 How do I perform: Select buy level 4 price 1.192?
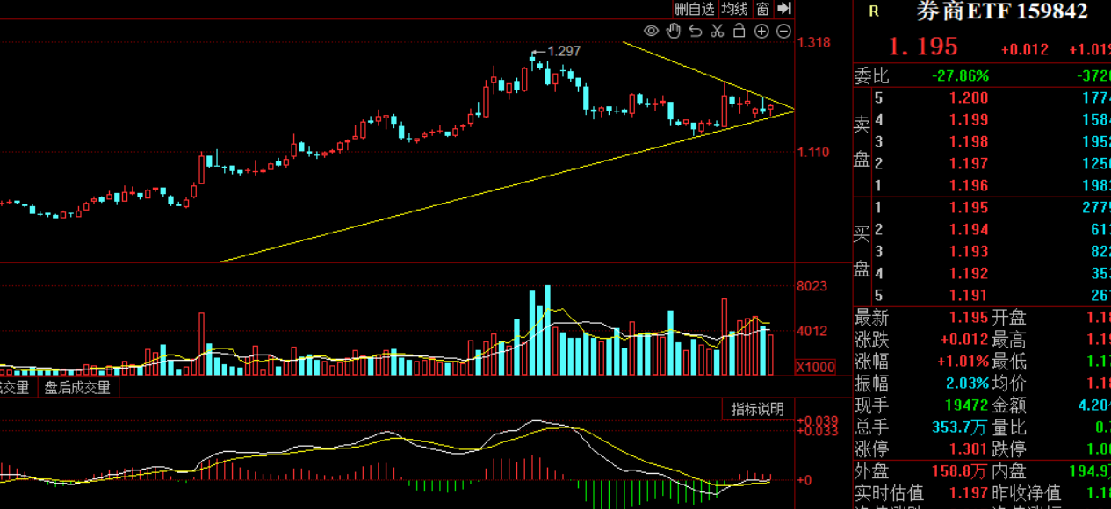[x=969, y=274]
